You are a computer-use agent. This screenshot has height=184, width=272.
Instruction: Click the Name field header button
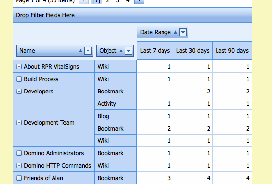pyautogui.click(x=54, y=51)
